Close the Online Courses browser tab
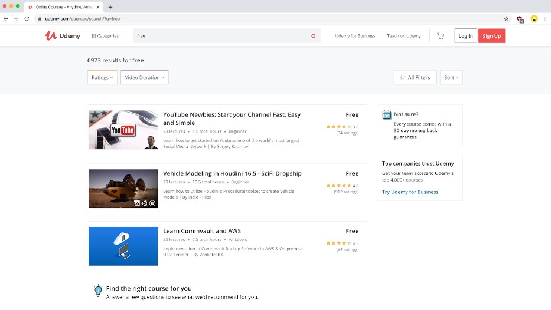551x310 pixels. [97, 7]
